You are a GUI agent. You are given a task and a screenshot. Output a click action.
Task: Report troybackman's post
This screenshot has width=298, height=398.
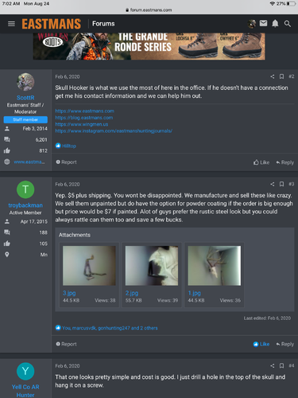click(x=66, y=344)
